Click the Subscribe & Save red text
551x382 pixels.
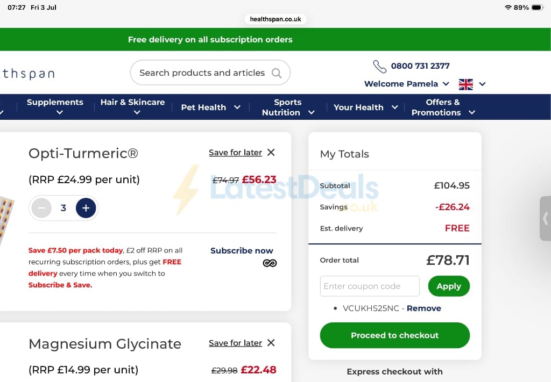[60, 285]
